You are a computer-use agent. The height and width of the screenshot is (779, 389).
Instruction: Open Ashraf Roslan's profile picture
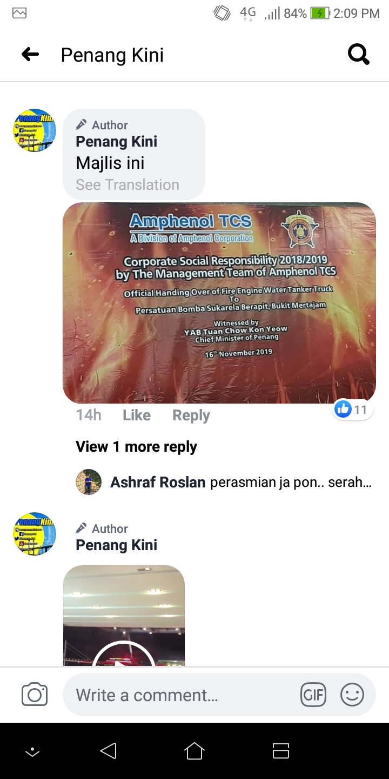coord(89,482)
